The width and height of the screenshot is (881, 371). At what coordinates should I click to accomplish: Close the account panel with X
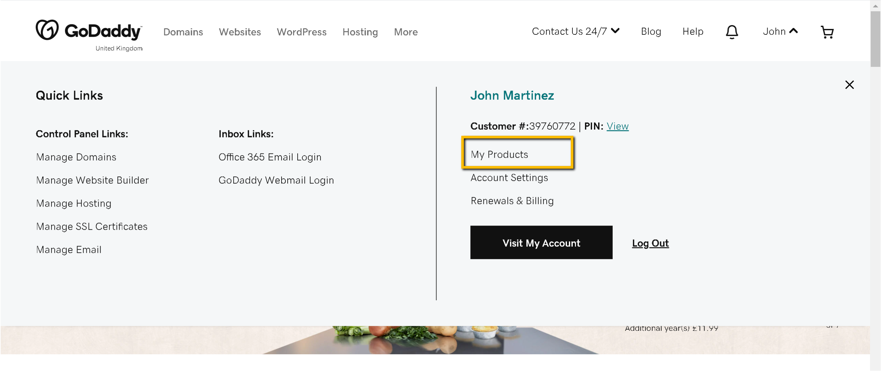point(849,85)
